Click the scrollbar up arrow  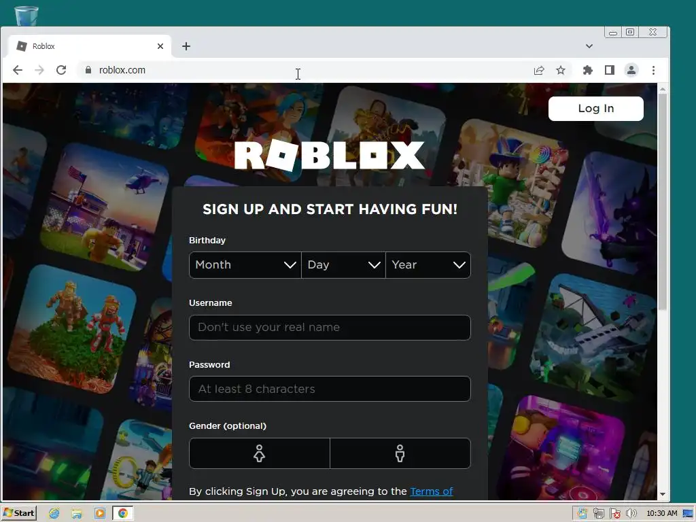(662, 89)
